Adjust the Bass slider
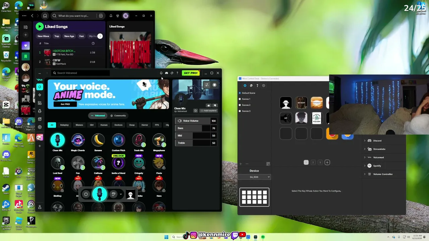This screenshot has width=429, height=241. (x=196, y=128)
